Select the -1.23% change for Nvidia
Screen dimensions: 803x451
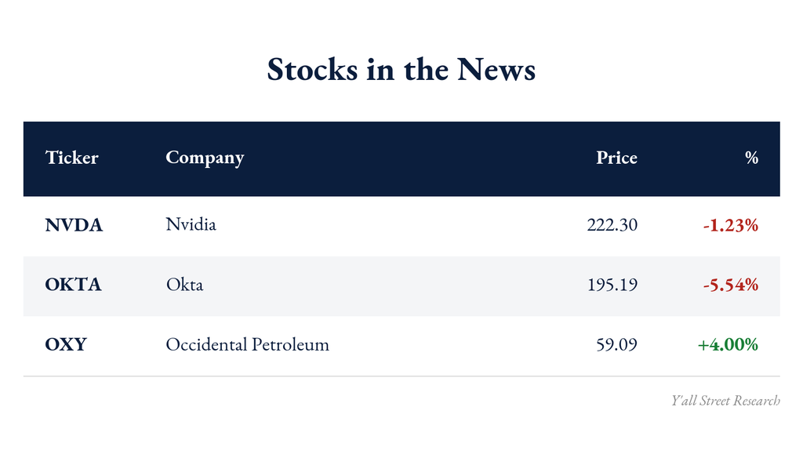[x=730, y=225]
